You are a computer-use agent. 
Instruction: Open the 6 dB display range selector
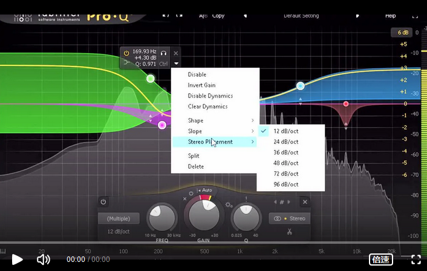pos(401,33)
